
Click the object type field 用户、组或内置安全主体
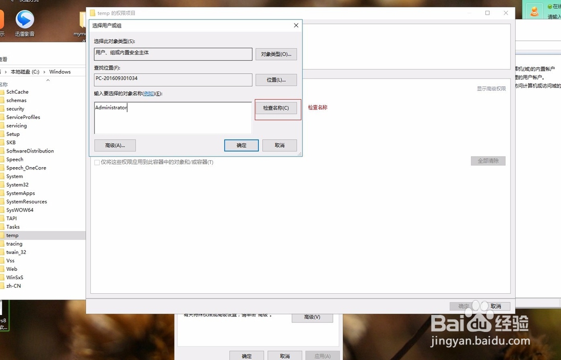(173, 54)
